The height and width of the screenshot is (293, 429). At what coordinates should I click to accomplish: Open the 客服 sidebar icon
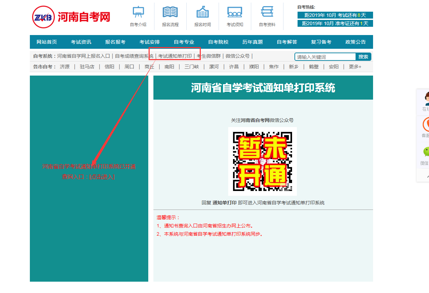click(x=426, y=124)
